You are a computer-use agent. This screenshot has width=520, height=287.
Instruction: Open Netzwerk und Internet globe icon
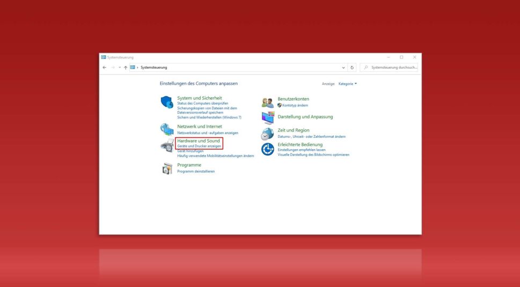click(x=167, y=129)
